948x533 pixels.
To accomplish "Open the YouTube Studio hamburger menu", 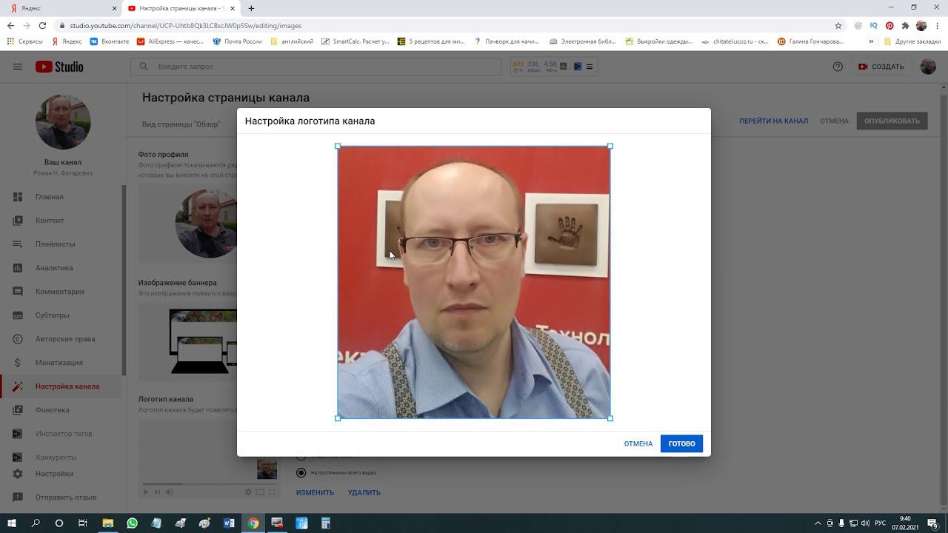I will [17, 67].
